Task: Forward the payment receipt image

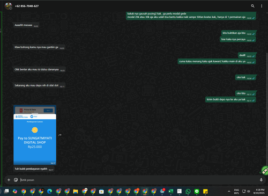Action: coord(60,135)
